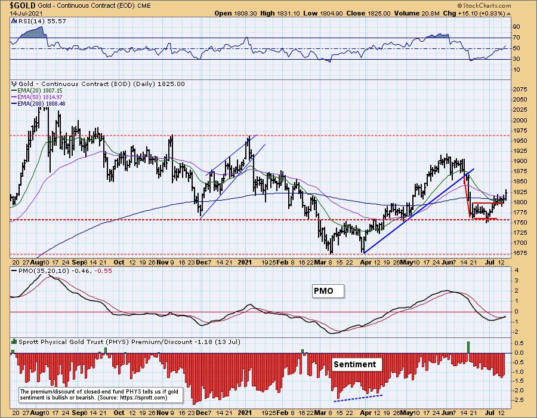Click the 90 RSI axis label
This screenshot has width=537, height=418.
click(517, 27)
